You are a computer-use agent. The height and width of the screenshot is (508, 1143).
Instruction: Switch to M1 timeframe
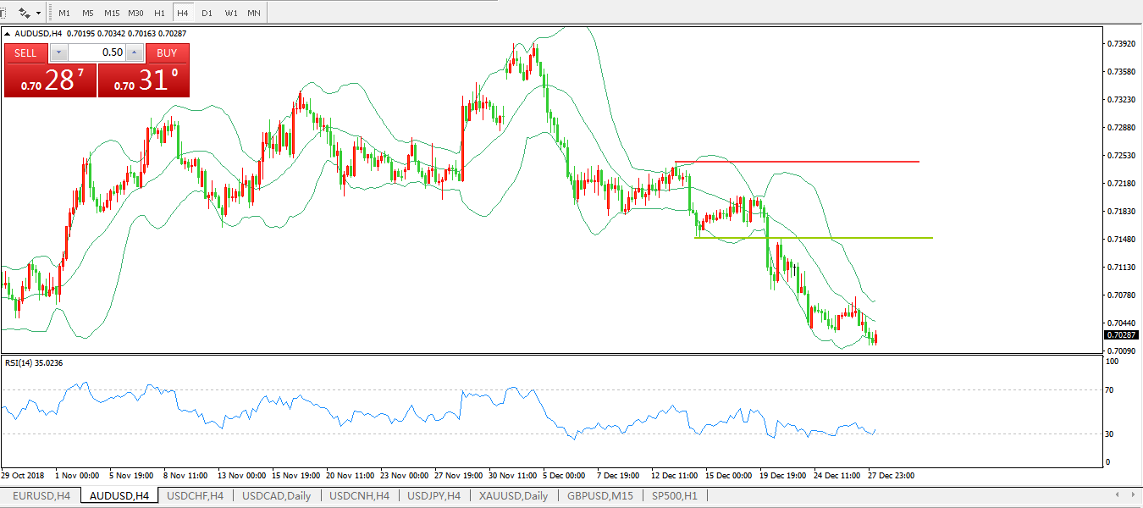(64, 14)
